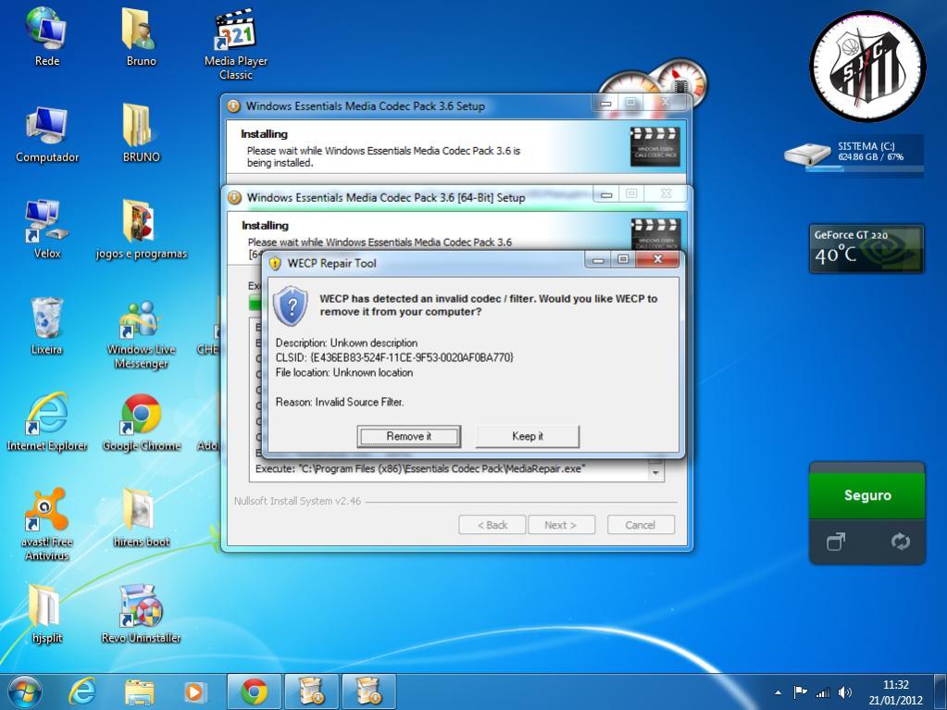The height and width of the screenshot is (710, 947).
Task: Select the hirens boot folder icon
Action: (141, 518)
